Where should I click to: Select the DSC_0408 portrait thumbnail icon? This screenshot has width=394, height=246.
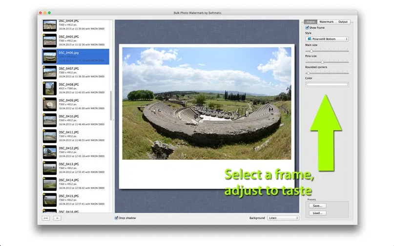49,88
